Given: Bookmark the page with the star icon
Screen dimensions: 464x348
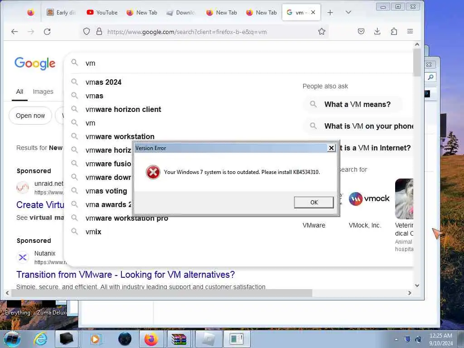Looking at the screenshot, I should click(x=322, y=31).
